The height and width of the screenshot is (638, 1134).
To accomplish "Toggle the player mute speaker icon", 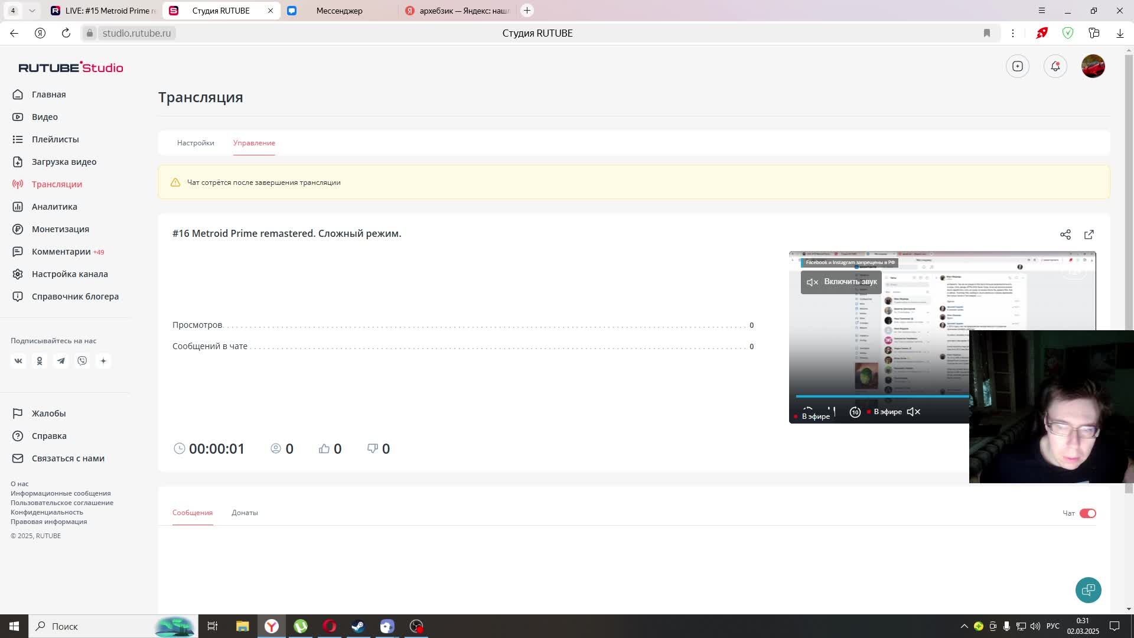I will (914, 412).
